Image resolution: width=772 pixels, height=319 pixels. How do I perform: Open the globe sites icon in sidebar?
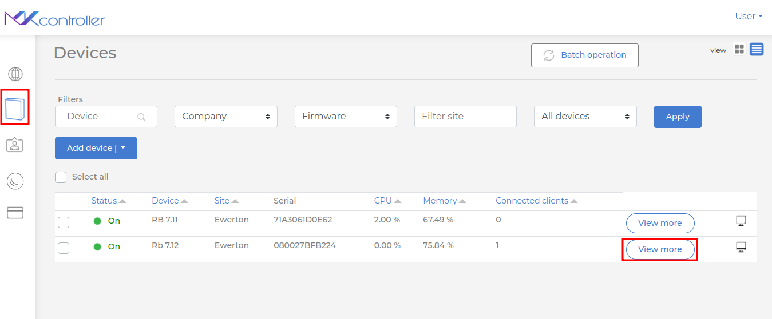pos(15,74)
